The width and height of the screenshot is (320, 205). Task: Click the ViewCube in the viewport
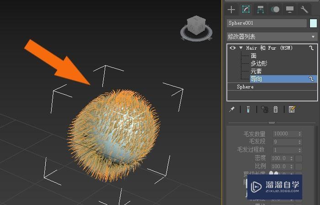pos(196,24)
